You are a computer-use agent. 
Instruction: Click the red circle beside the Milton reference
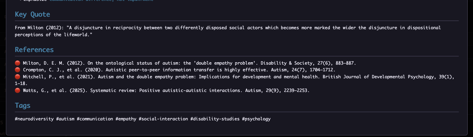point(17,63)
